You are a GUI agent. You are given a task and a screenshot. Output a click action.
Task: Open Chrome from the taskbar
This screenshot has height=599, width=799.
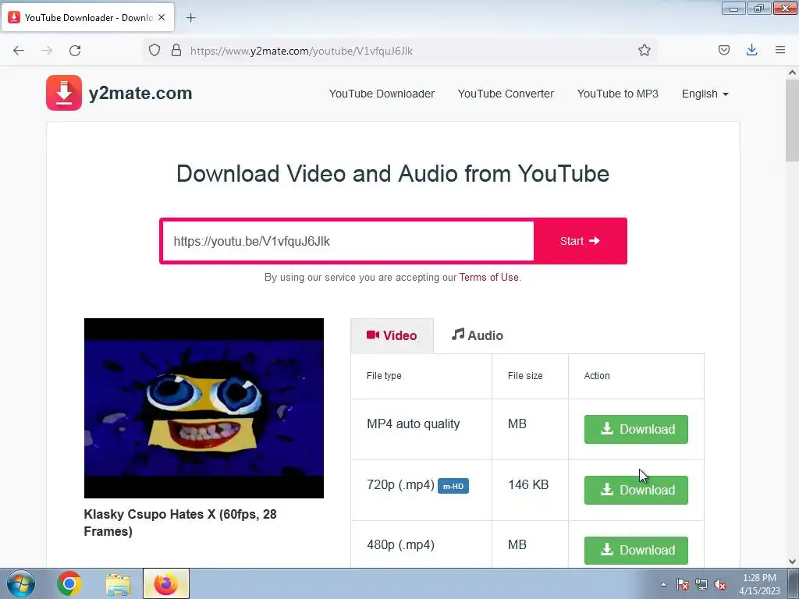pos(69,583)
